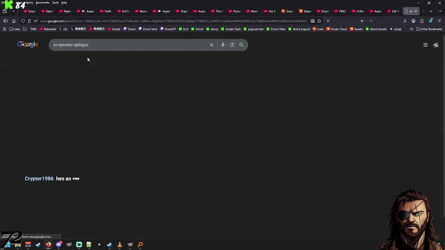The width and height of the screenshot is (445, 250).
Task: Open the Aosabi Dash bookmark
Action: [231, 29]
